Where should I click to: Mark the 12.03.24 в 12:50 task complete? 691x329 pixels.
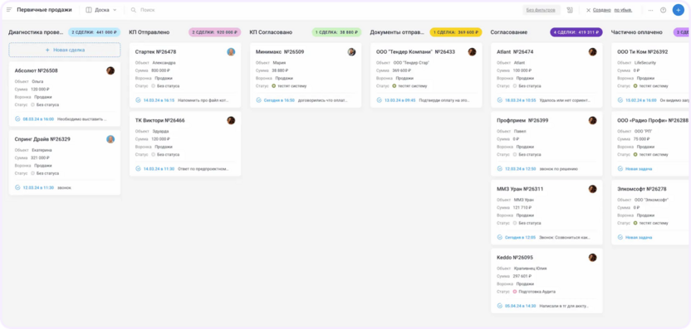pyautogui.click(x=500, y=168)
